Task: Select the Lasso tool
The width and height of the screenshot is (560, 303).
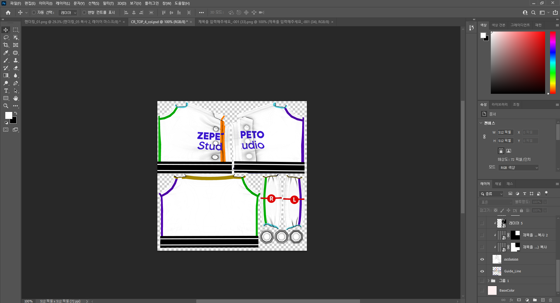Action: click(6, 37)
